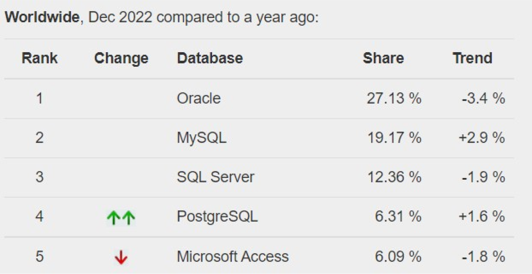Screen dimensions: 532x274
Task: Select MySQL's +2.9 % trend value
Action: click(x=482, y=138)
